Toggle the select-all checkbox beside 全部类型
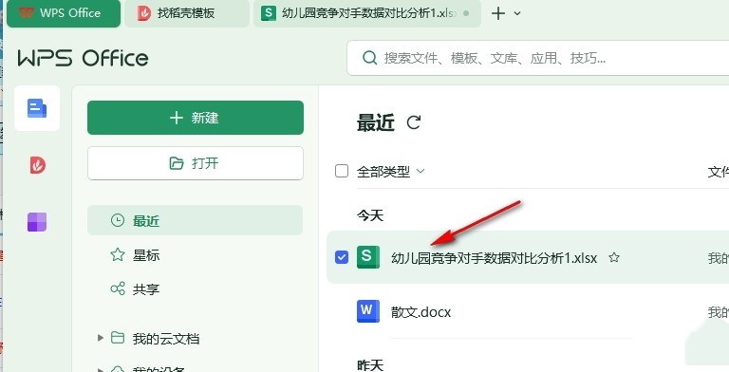 tap(342, 172)
